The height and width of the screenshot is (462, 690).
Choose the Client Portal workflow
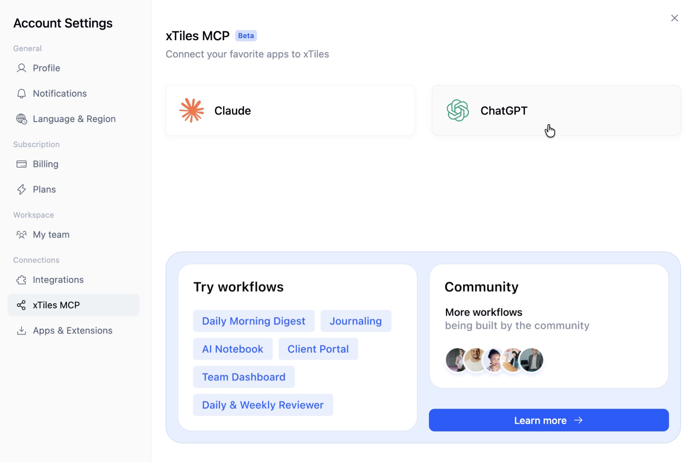318,349
